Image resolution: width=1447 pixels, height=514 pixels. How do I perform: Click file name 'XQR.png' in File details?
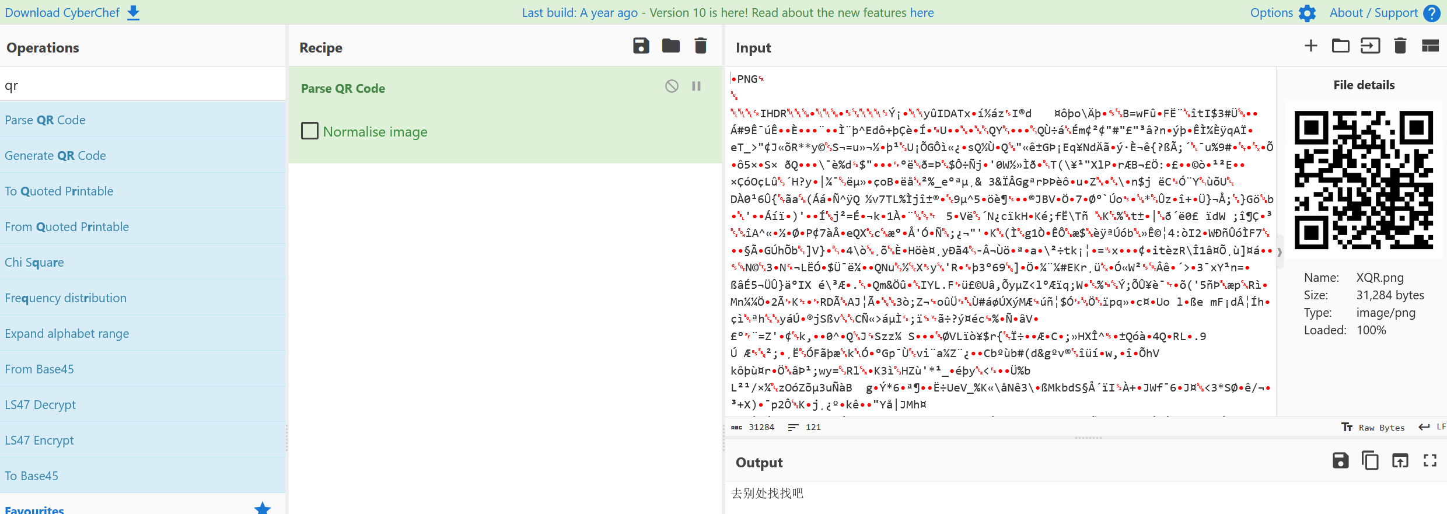(1380, 278)
